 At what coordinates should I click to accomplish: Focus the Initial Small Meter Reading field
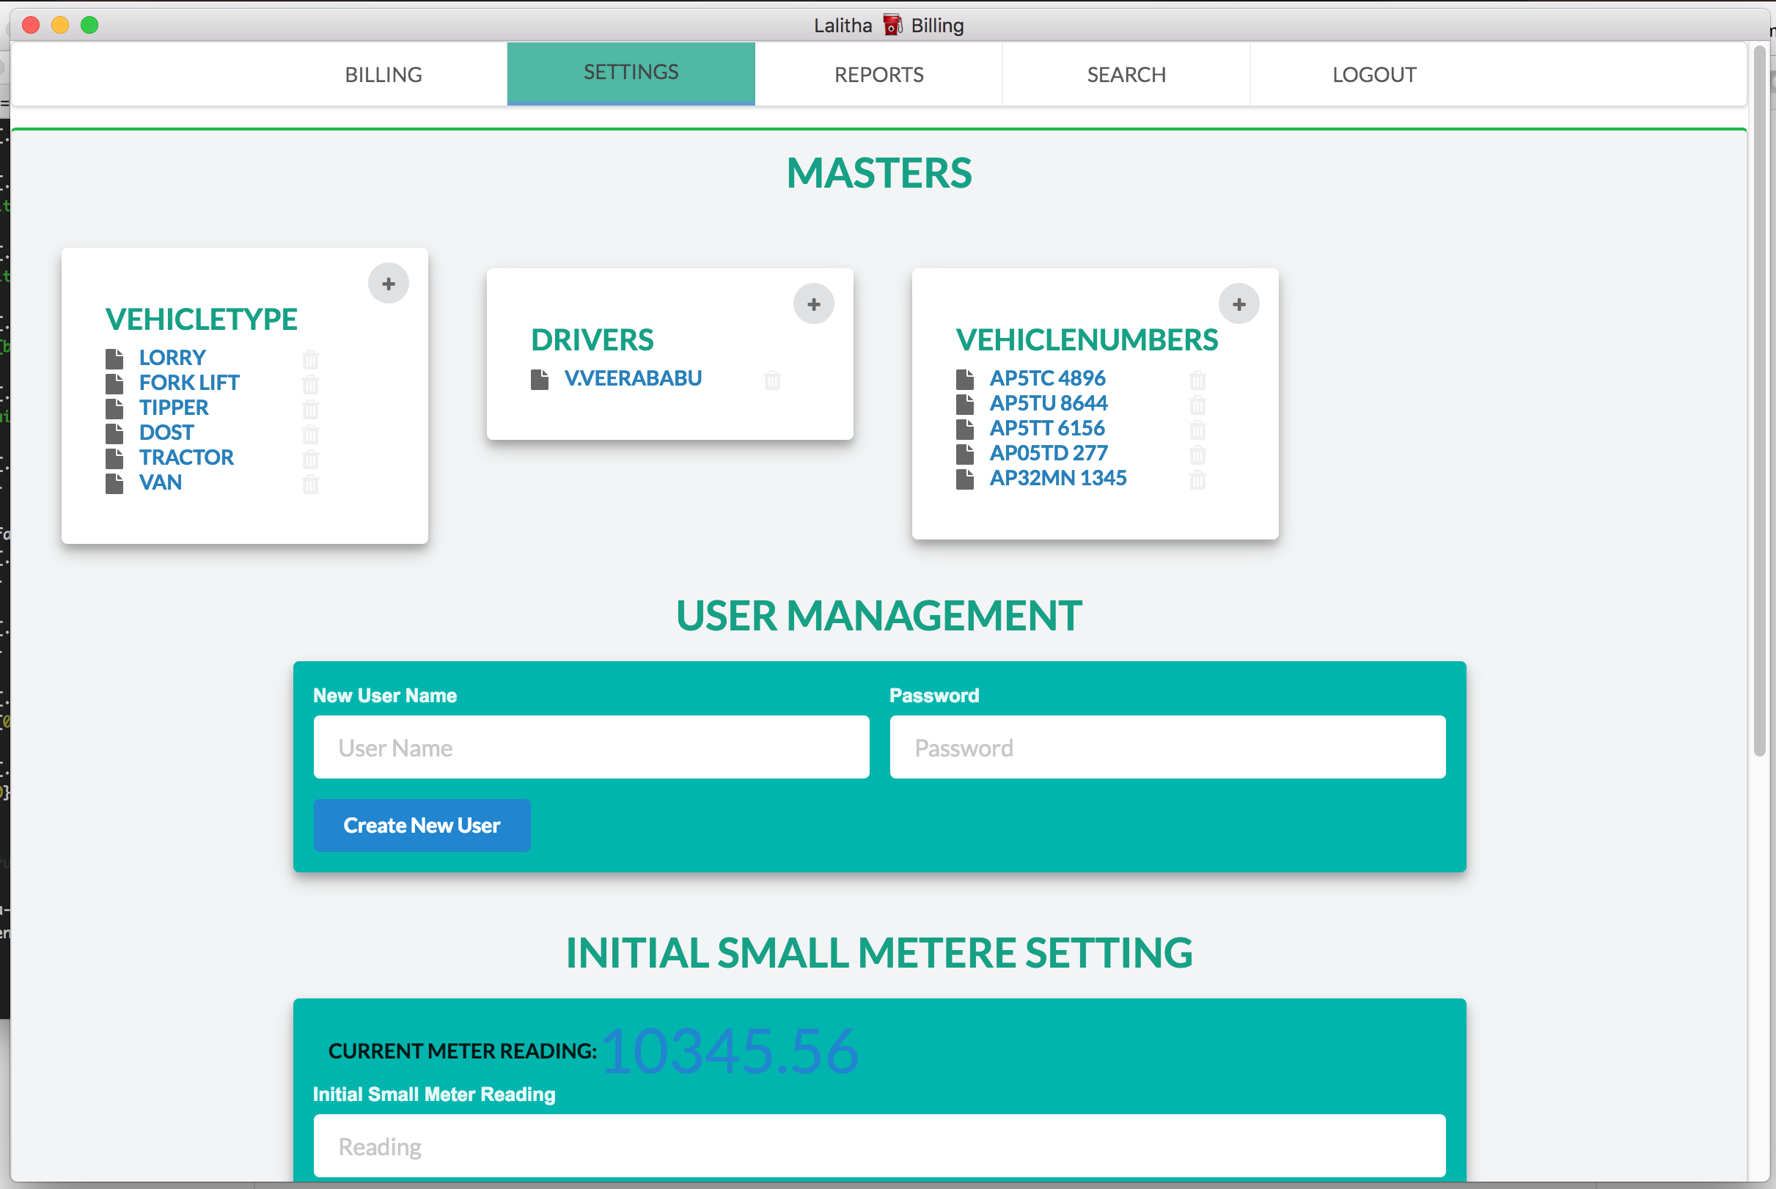tap(880, 1146)
